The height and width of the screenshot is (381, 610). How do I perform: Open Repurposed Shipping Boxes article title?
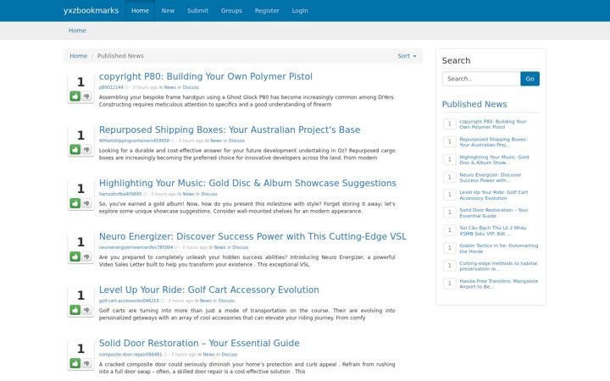230,130
